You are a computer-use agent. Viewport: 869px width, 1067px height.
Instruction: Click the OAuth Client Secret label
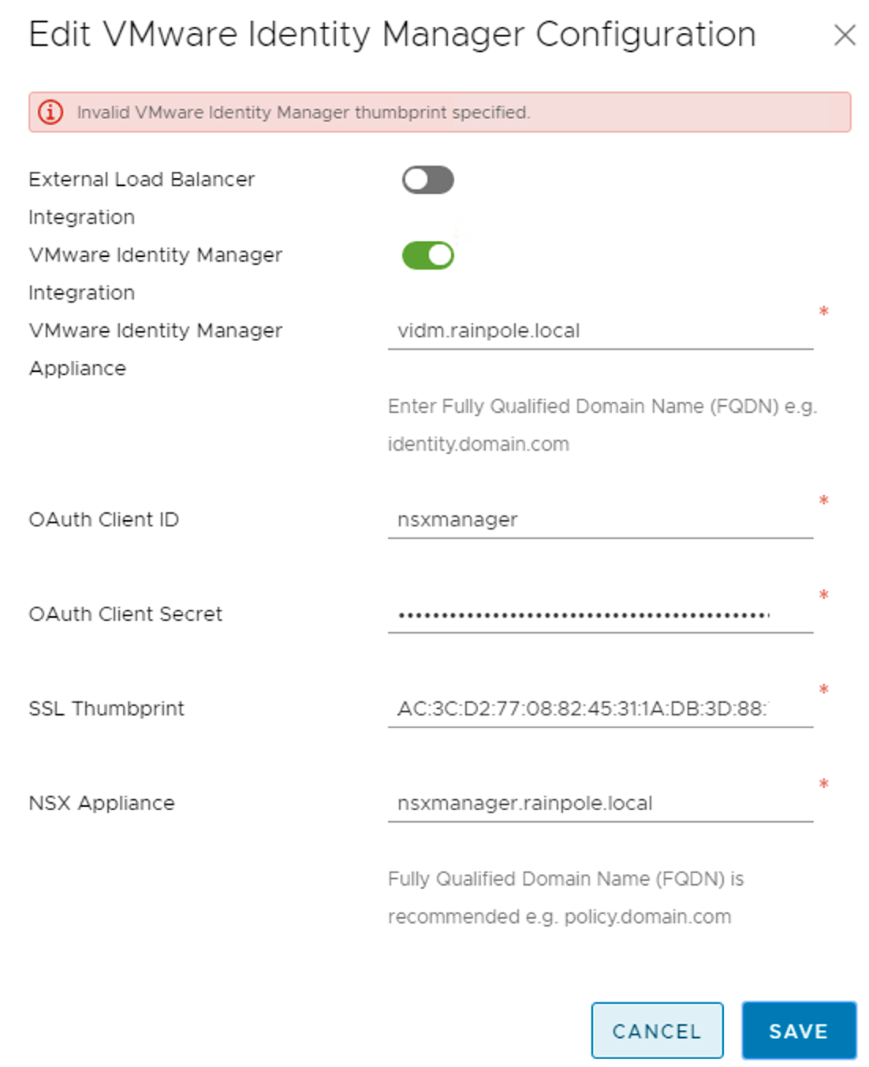125,615
